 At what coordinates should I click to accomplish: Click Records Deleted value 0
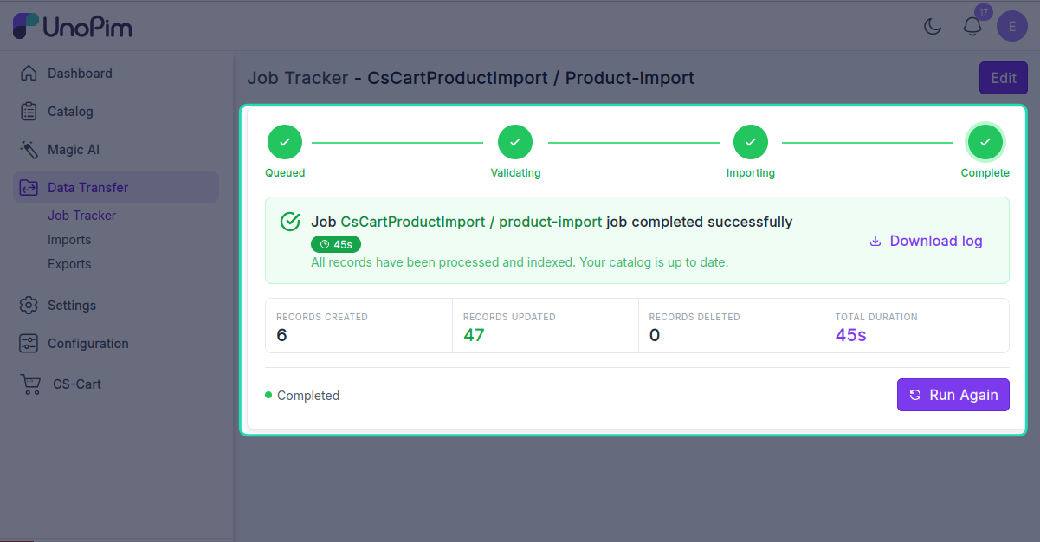tap(655, 335)
